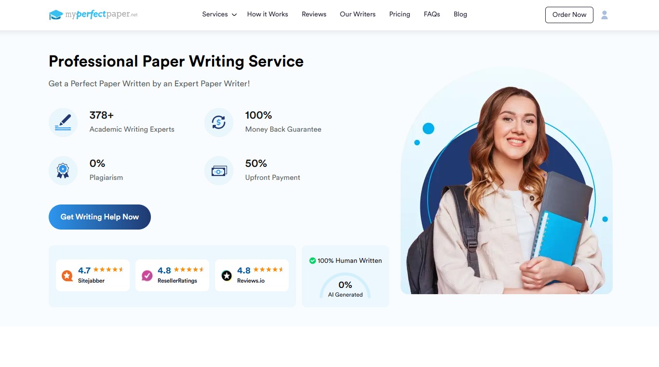Open the user account profile icon
The image size is (659, 367).
tap(605, 15)
